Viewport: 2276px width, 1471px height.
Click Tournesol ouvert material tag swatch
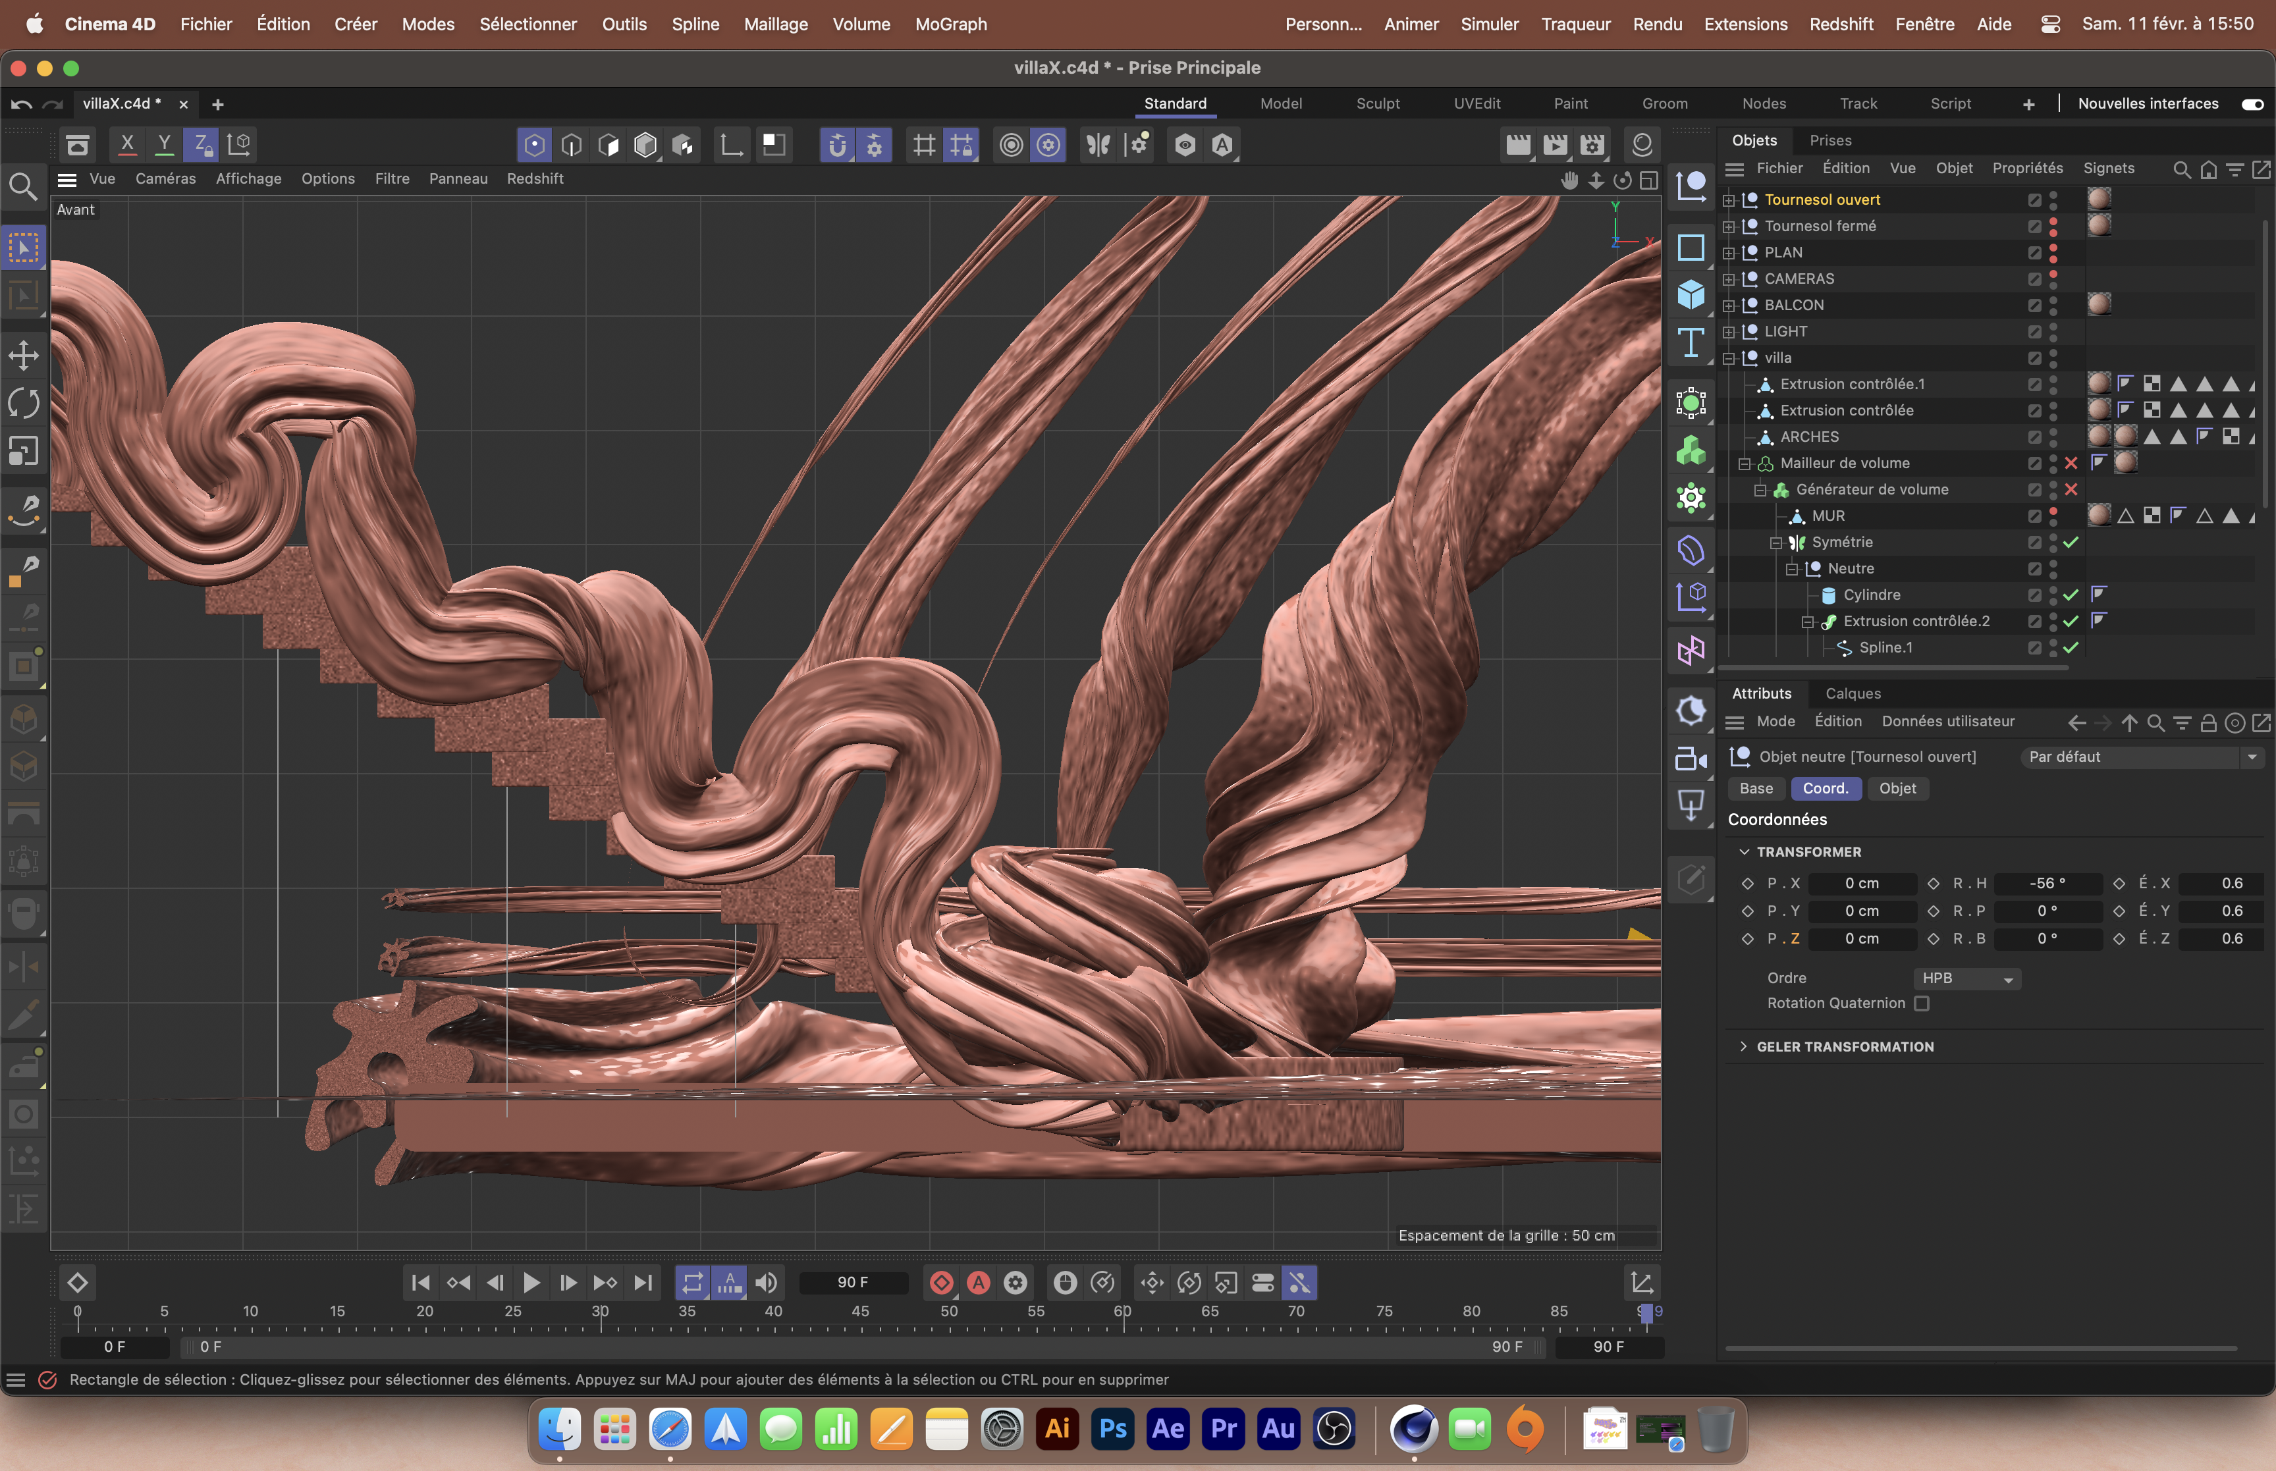pyautogui.click(x=2098, y=199)
